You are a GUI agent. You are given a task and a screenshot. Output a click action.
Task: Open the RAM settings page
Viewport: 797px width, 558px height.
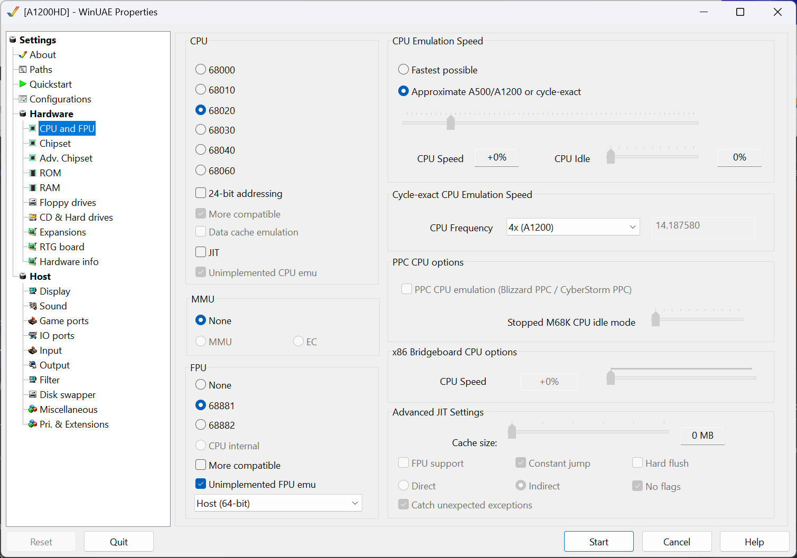pos(50,187)
